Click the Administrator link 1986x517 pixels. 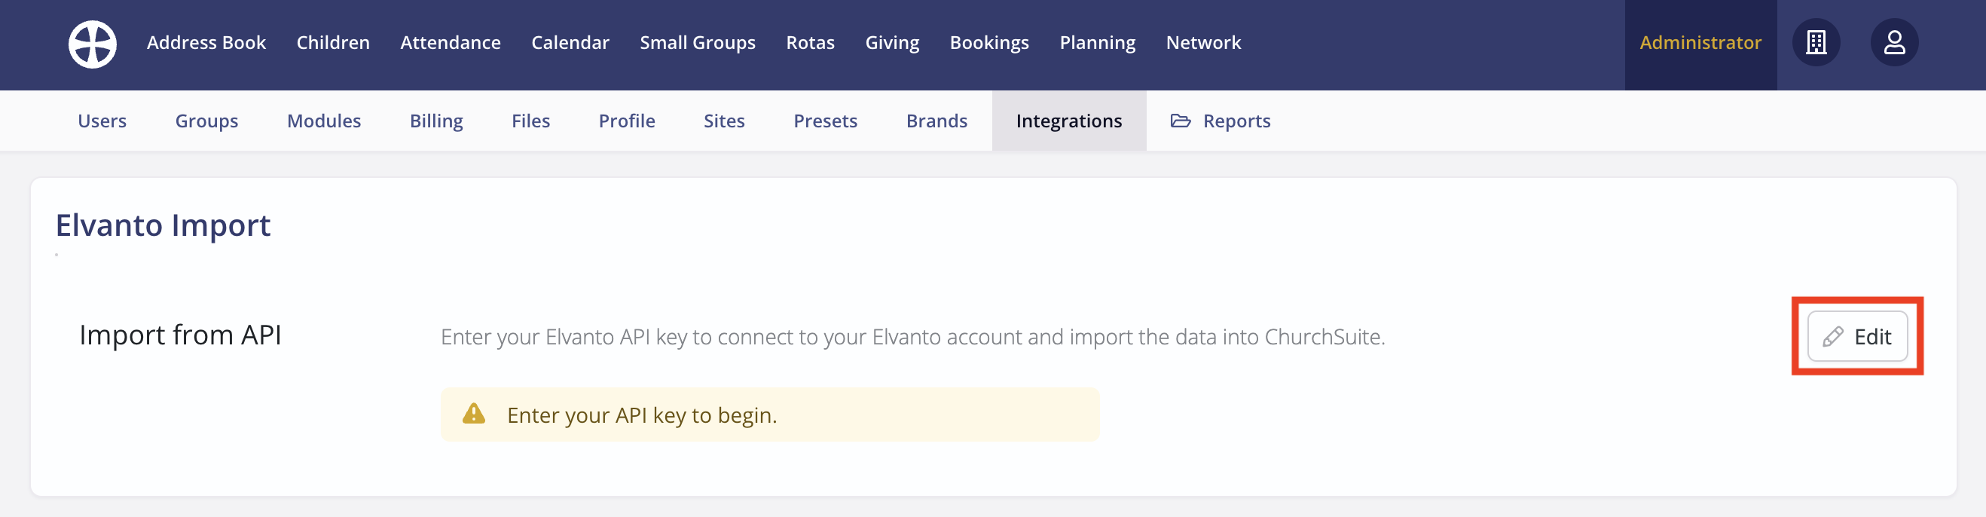point(1700,42)
